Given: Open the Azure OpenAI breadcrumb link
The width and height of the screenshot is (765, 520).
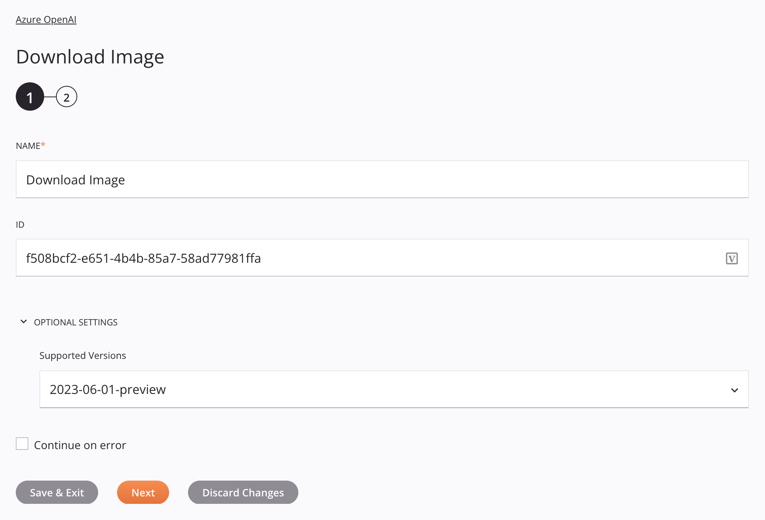Looking at the screenshot, I should coord(46,19).
